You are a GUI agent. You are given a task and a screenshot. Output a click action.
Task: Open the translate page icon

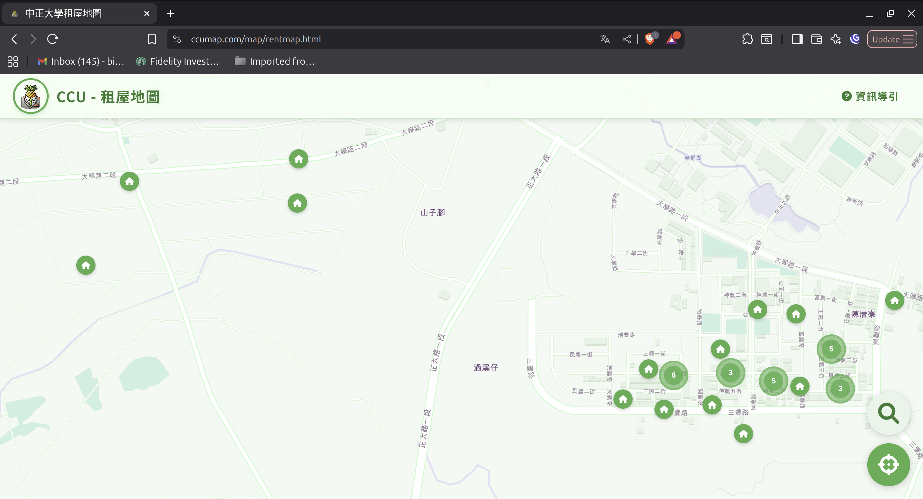pos(604,39)
